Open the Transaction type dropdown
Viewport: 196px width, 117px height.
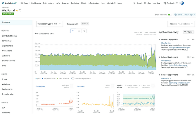coord(50,24)
